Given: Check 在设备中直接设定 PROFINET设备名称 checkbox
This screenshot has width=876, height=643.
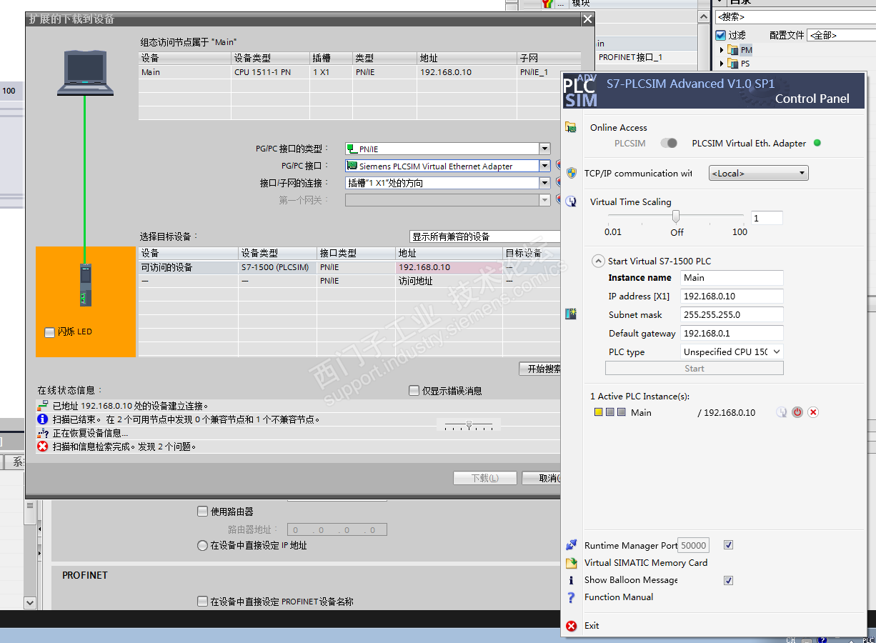Looking at the screenshot, I should tap(202, 602).
